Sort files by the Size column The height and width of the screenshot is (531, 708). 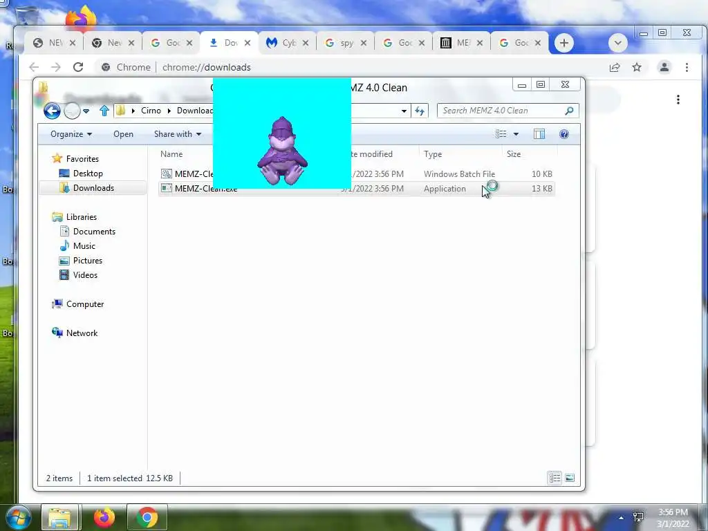click(514, 154)
